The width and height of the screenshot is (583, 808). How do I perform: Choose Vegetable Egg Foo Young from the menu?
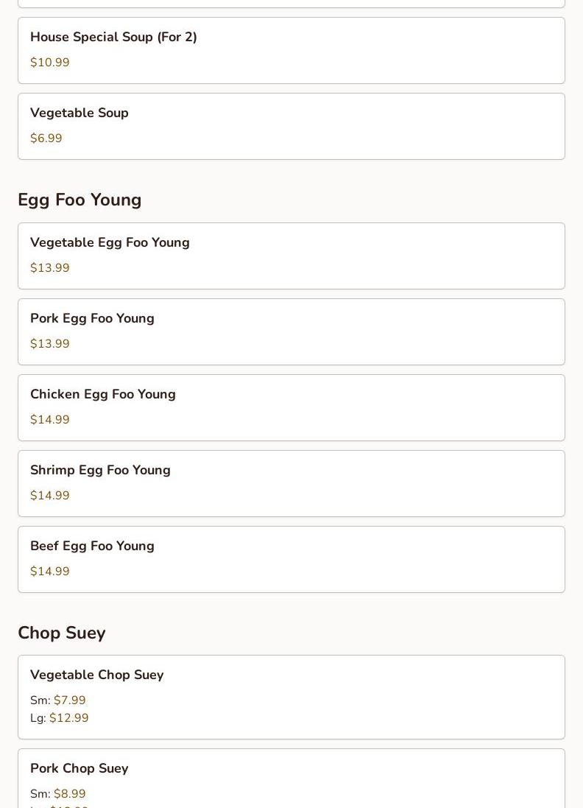click(x=110, y=242)
